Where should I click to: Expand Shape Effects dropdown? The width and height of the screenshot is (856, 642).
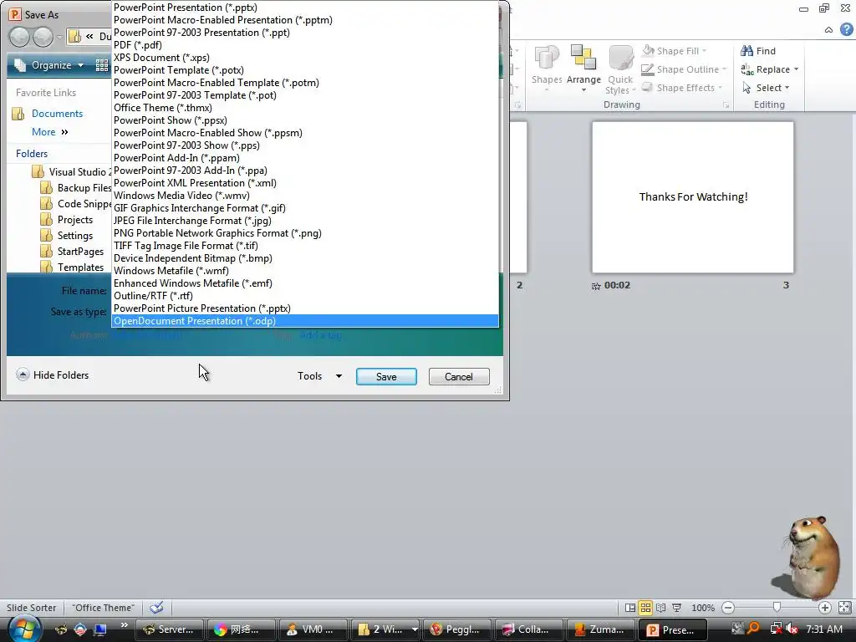pyautogui.click(x=720, y=88)
